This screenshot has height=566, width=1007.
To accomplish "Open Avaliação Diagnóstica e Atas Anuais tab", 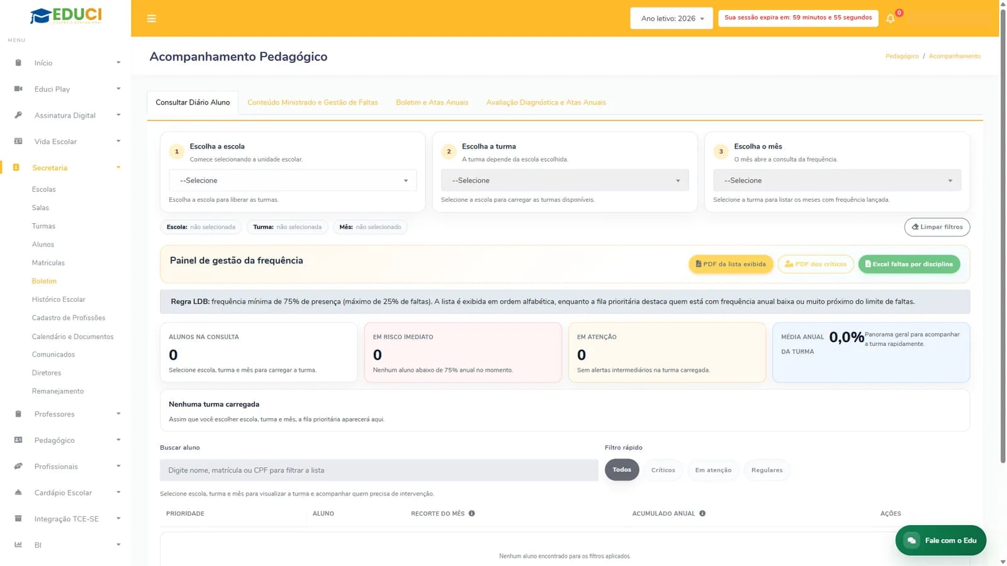I will (546, 103).
